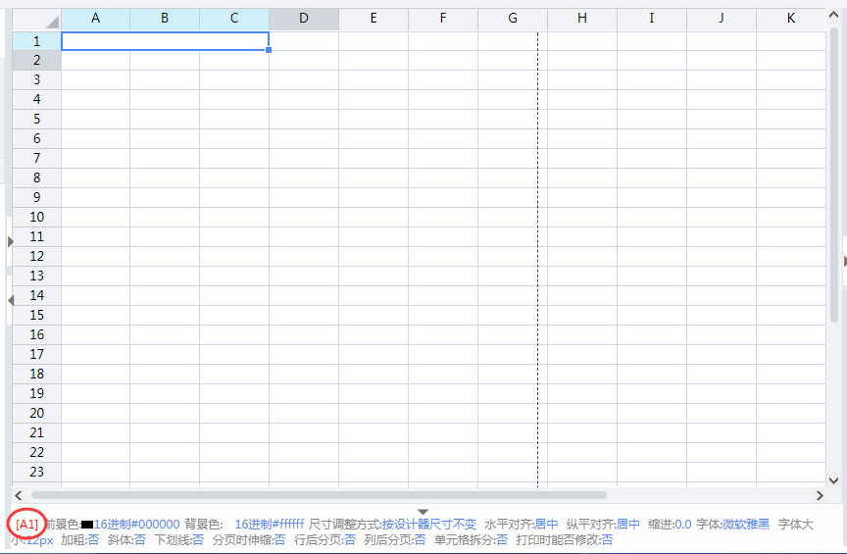Click the left panel collapse arrow near row 14
This screenshot has height=554, width=847.
point(11,300)
